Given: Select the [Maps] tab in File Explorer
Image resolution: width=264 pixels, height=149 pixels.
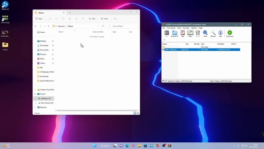Looking at the screenshot, I should (49, 13).
